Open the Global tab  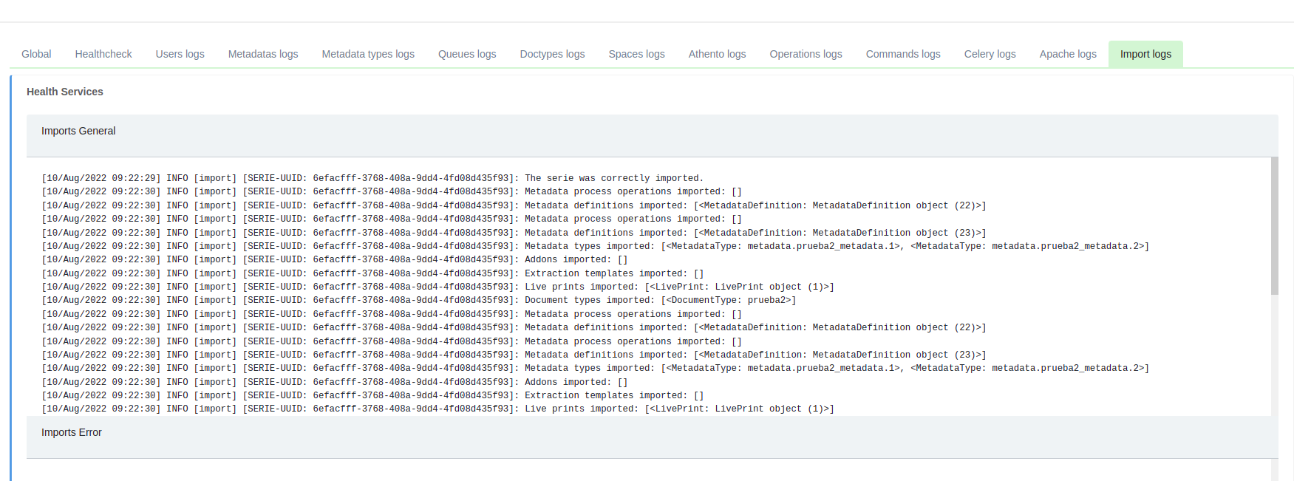click(x=36, y=54)
